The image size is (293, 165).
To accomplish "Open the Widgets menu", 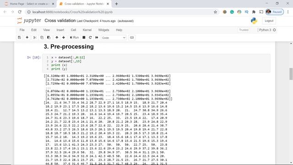I will coord(103,30).
